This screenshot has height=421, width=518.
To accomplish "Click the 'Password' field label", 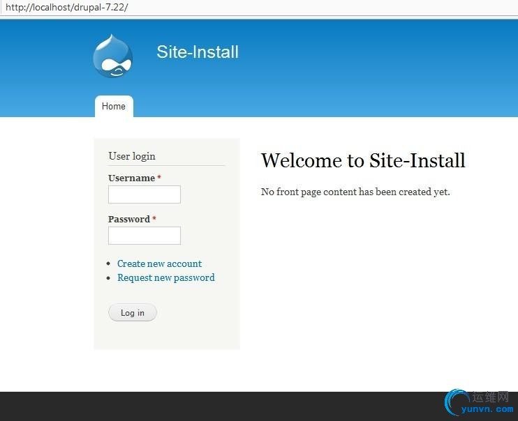I will click(129, 219).
